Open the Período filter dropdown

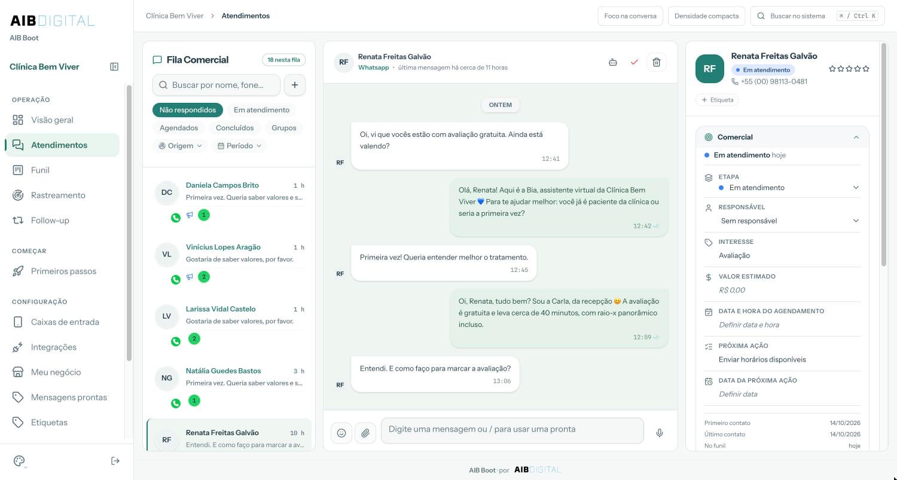pyautogui.click(x=239, y=146)
